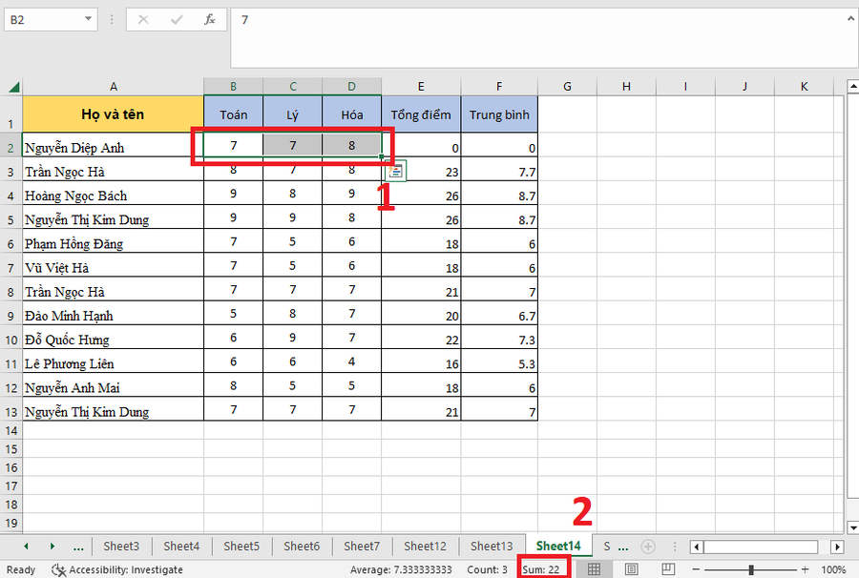Click vertical scrollbar down arrow

point(853,527)
